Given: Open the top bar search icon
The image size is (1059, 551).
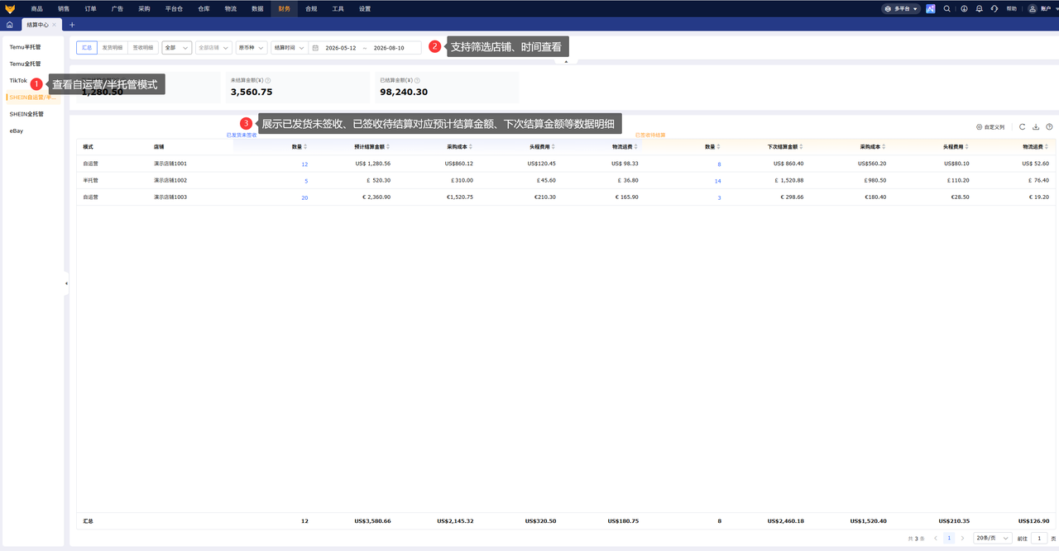Looking at the screenshot, I should point(947,8).
